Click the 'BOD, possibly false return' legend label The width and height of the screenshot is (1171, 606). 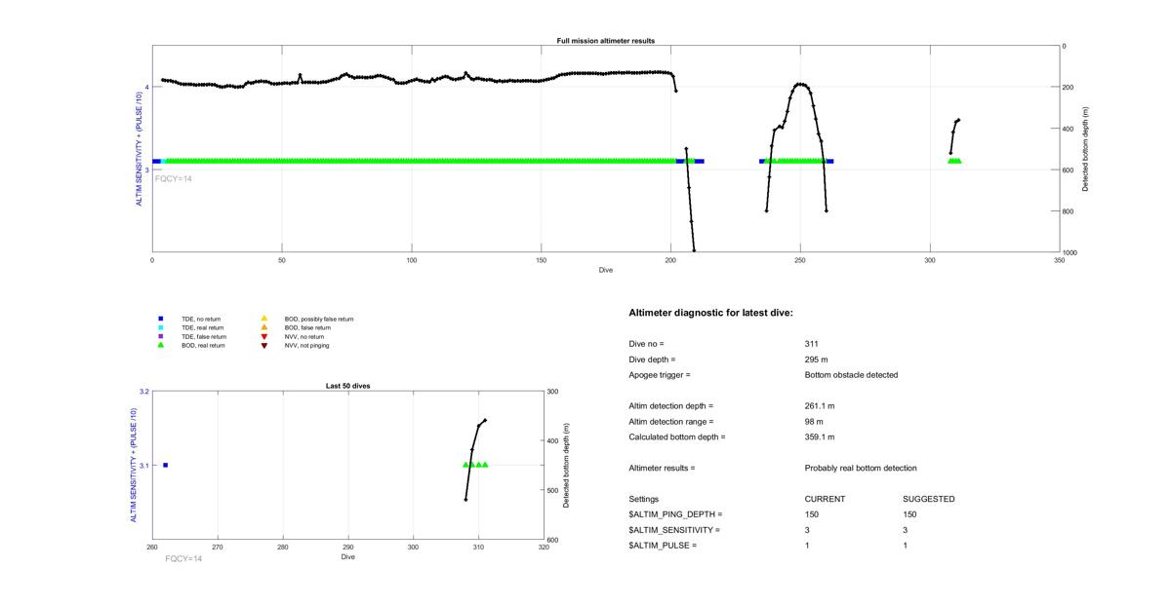[x=319, y=319]
